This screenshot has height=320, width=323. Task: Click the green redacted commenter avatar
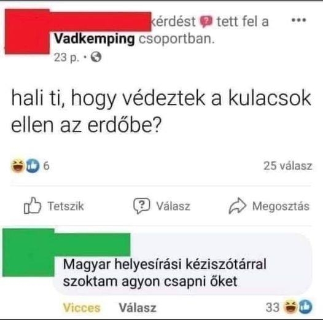[28, 252]
